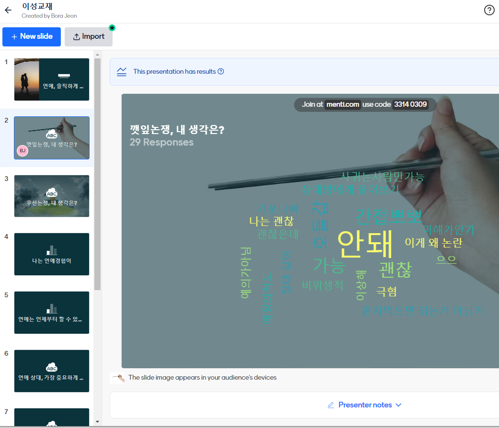Open the help question mark icon
Viewport: 499px width, 428px height.
[489, 10]
